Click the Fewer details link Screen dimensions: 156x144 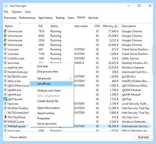click(x=19, y=137)
